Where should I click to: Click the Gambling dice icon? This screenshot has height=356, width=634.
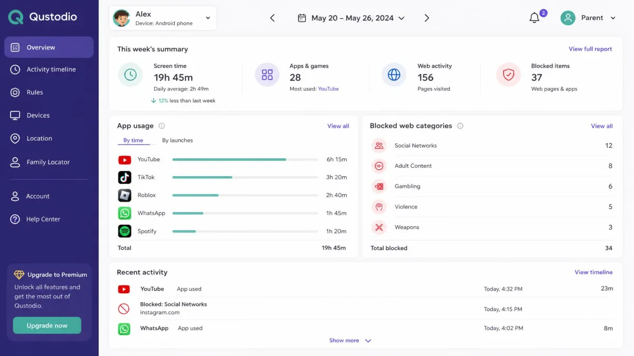click(379, 186)
